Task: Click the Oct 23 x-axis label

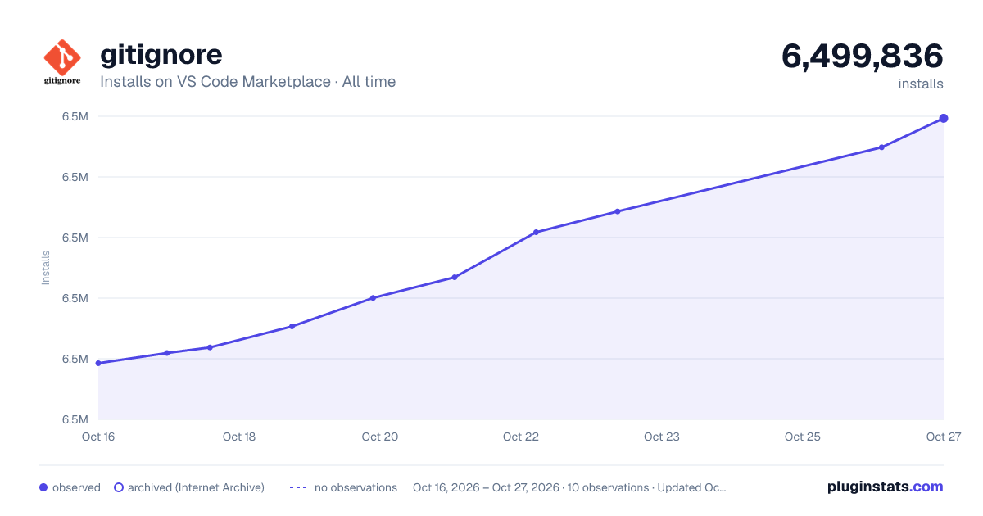Action: tap(662, 437)
